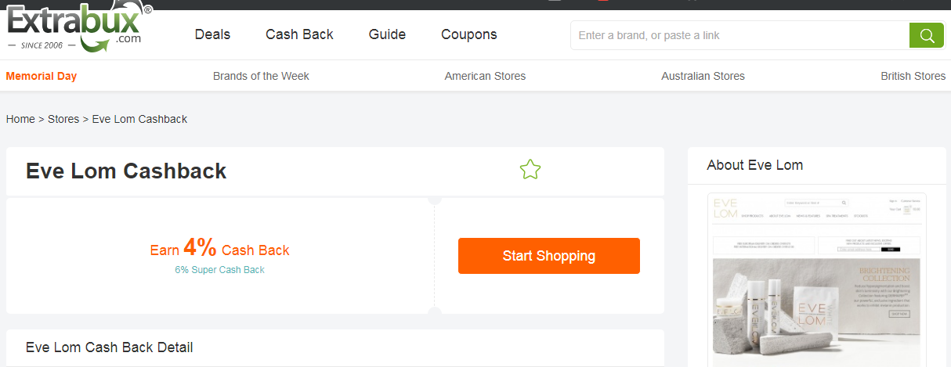Go to Cash Back in top navigation
Viewport: 951px width, 367px height.
299,34
